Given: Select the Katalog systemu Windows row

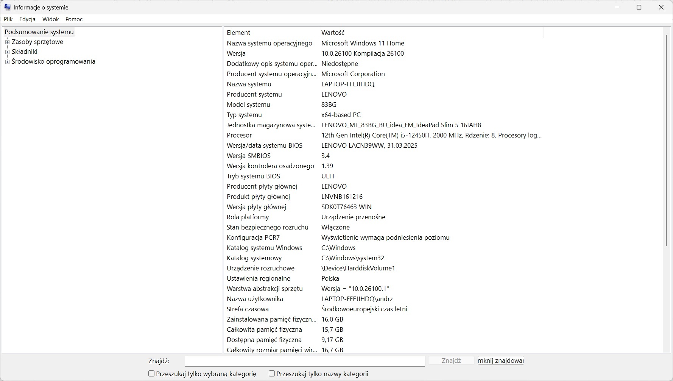Looking at the screenshot, I should (x=384, y=248).
